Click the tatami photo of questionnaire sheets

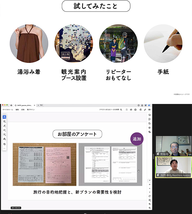click(x=44, y=164)
